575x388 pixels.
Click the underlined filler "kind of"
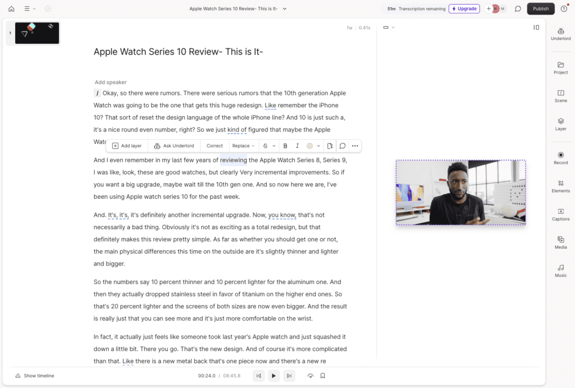(237, 130)
